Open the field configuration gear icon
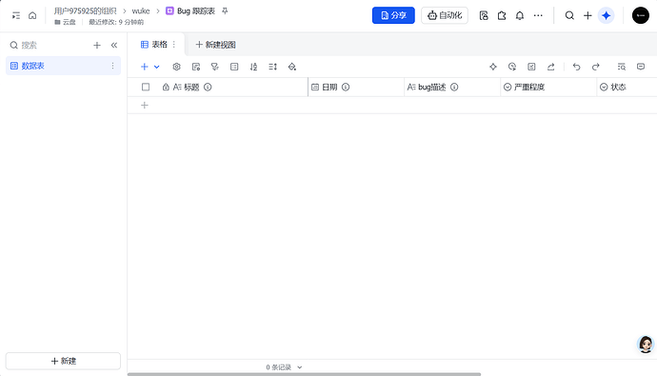 coord(176,67)
